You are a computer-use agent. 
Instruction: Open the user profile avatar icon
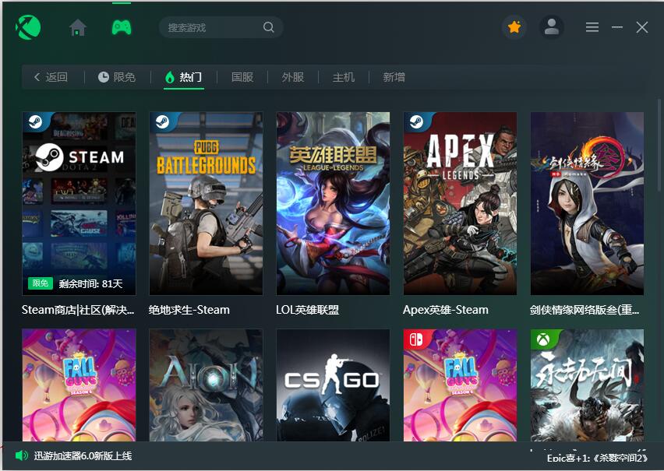click(552, 26)
